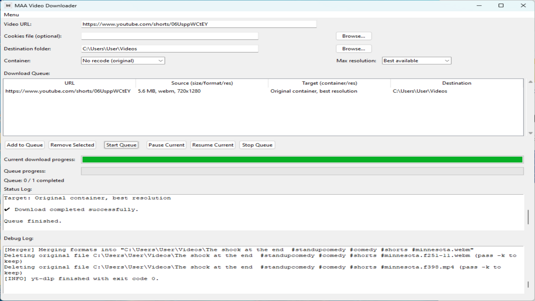
Task: Click the queue scrollbar up arrow
Action: [531, 81]
